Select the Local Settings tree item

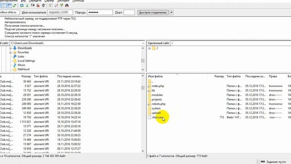tap(26, 61)
